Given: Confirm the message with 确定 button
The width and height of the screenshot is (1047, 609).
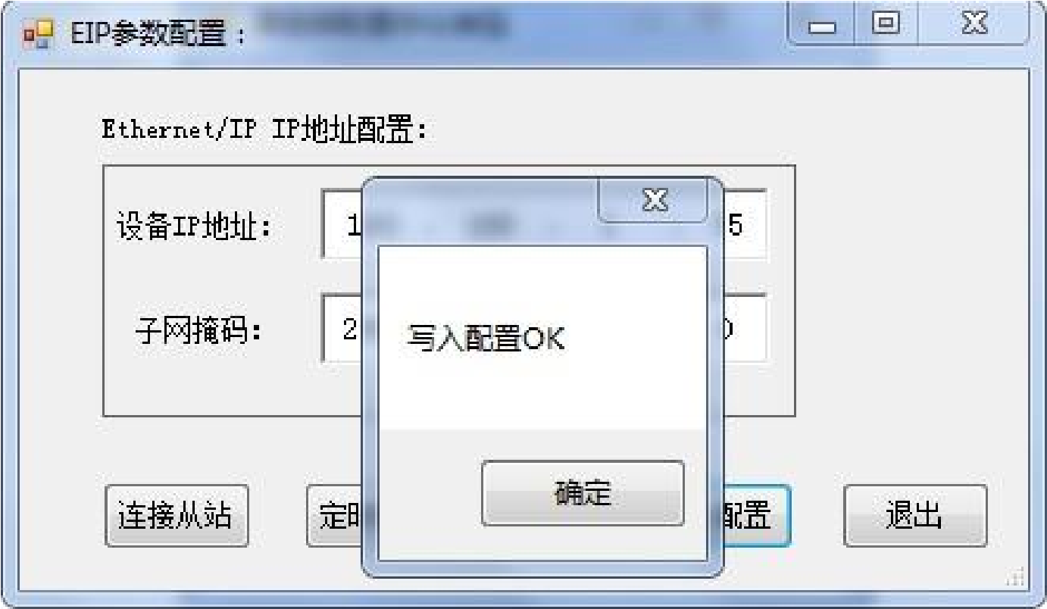Looking at the screenshot, I should [x=583, y=493].
